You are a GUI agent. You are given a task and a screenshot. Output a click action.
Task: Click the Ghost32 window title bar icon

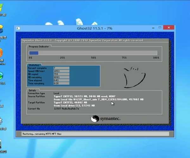(x=18, y=28)
